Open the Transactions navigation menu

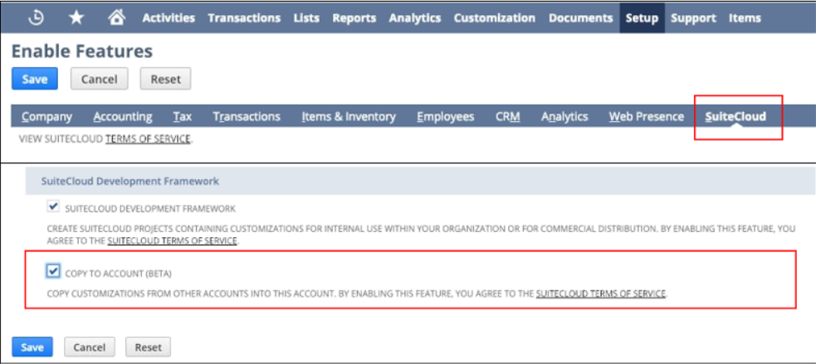244,17
